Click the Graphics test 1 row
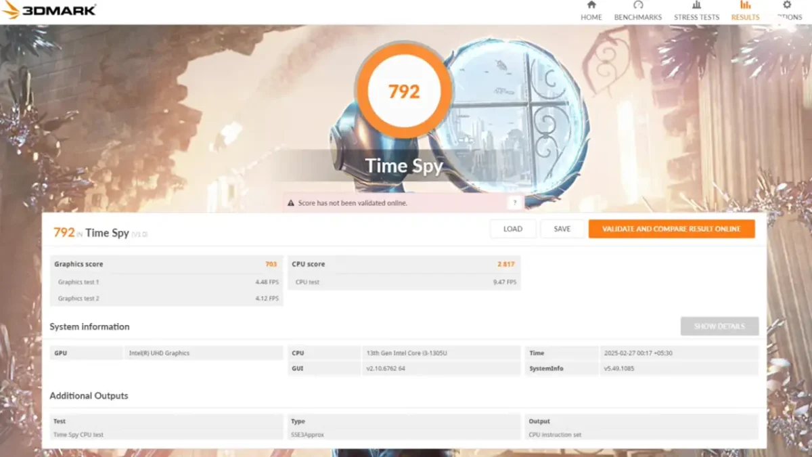This screenshot has height=457, width=812. tap(166, 282)
